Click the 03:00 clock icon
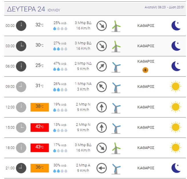The height and width of the screenshot is (179, 187). pyautogui.click(x=21, y=46)
